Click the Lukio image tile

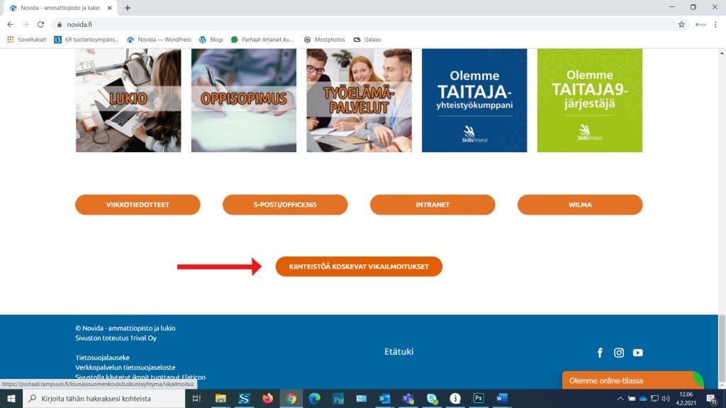[128, 100]
